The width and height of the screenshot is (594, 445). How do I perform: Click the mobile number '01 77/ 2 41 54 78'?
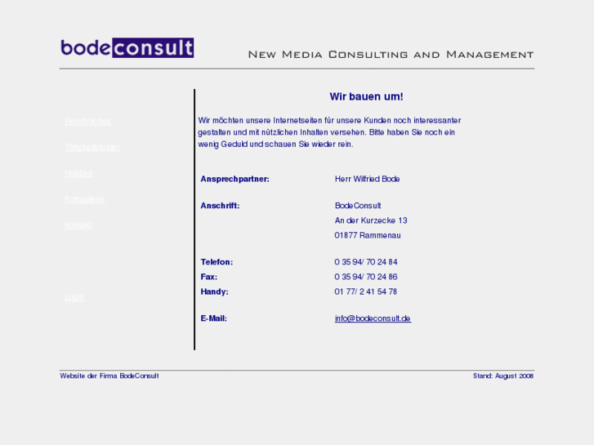[365, 291]
